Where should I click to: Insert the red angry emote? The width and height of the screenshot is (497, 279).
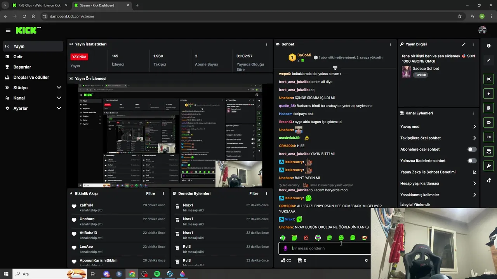[x=306, y=238]
